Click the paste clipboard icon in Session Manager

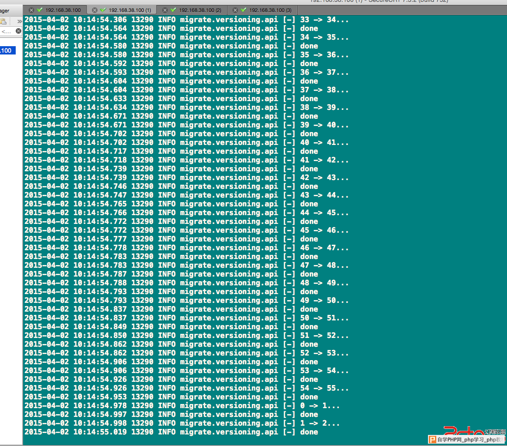pos(3,21)
